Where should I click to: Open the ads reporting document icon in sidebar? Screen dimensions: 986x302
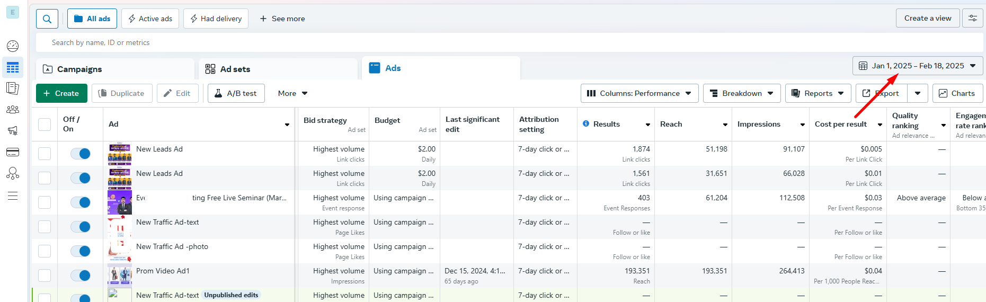(x=13, y=88)
